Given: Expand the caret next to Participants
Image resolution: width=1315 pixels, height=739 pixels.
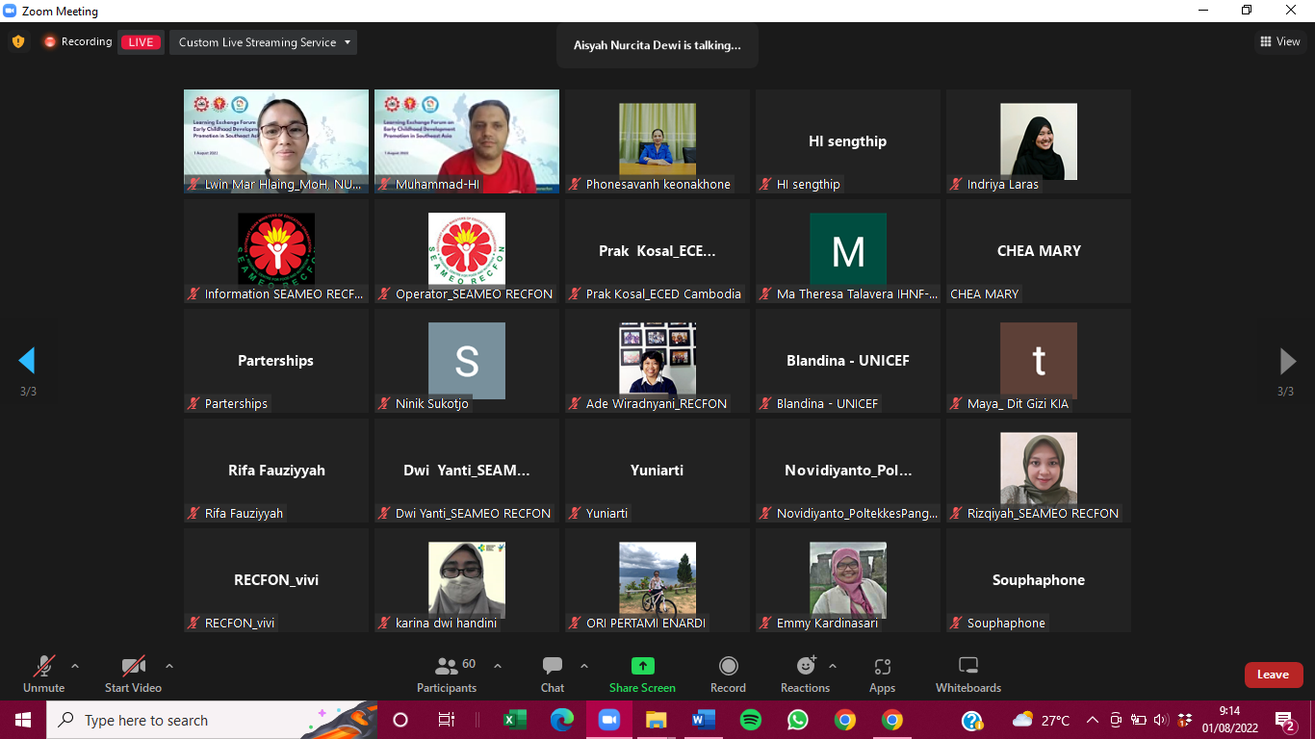Looking at the screenshot, I should coord(498,666).
